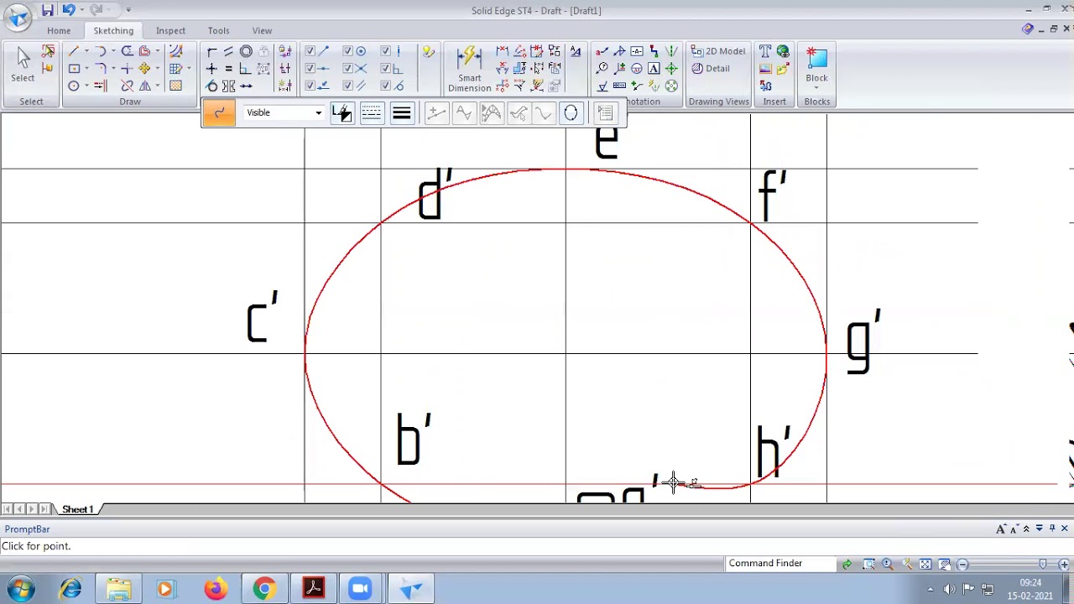This screenshot has height=604, width=1074.
Task: Click the Text annotation icon A
Action: point(654,69)
